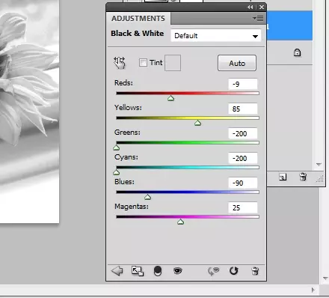Click the layer lock icon

point(297,52)
